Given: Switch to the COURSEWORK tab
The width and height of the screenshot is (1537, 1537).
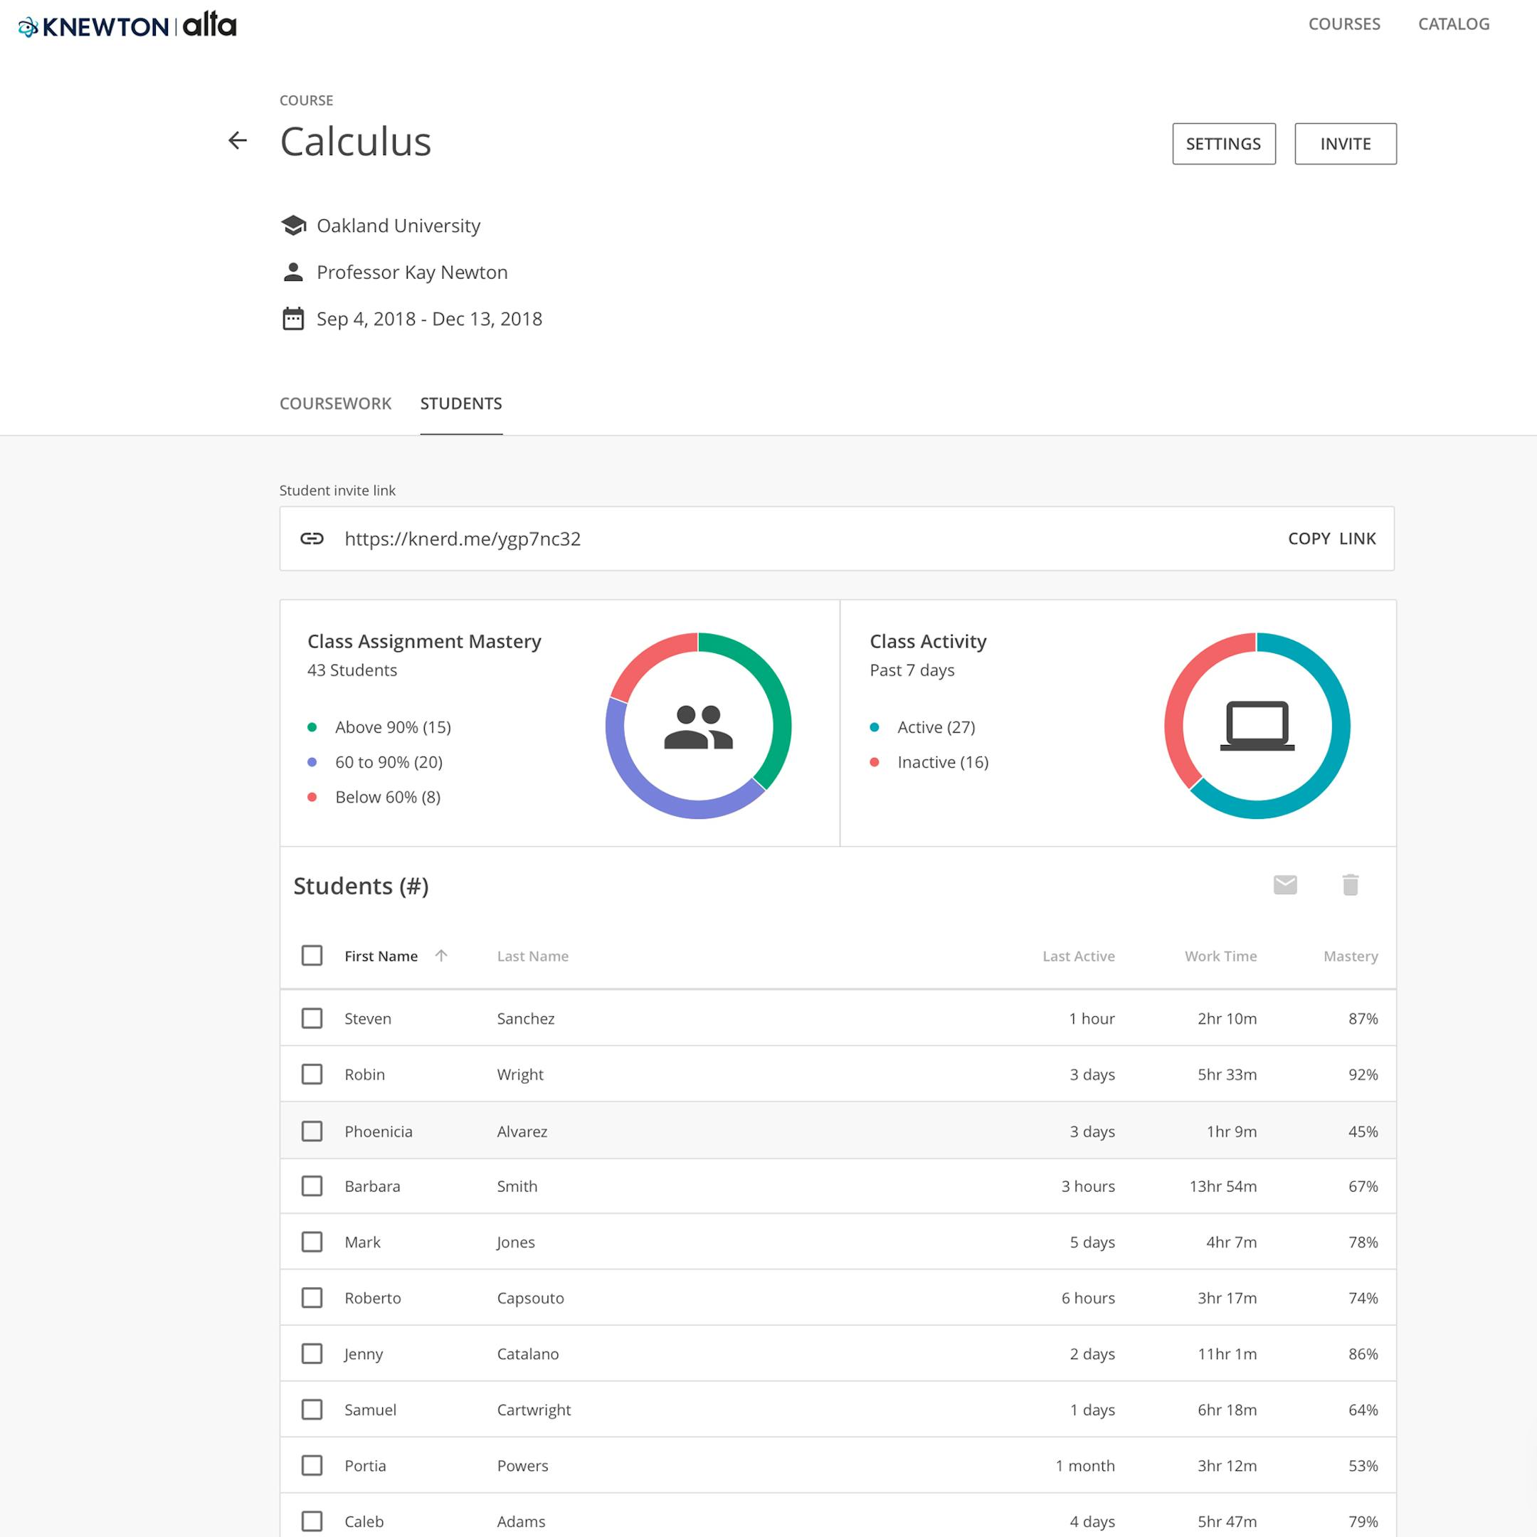Looking at the screenshot, I should 335,403.
